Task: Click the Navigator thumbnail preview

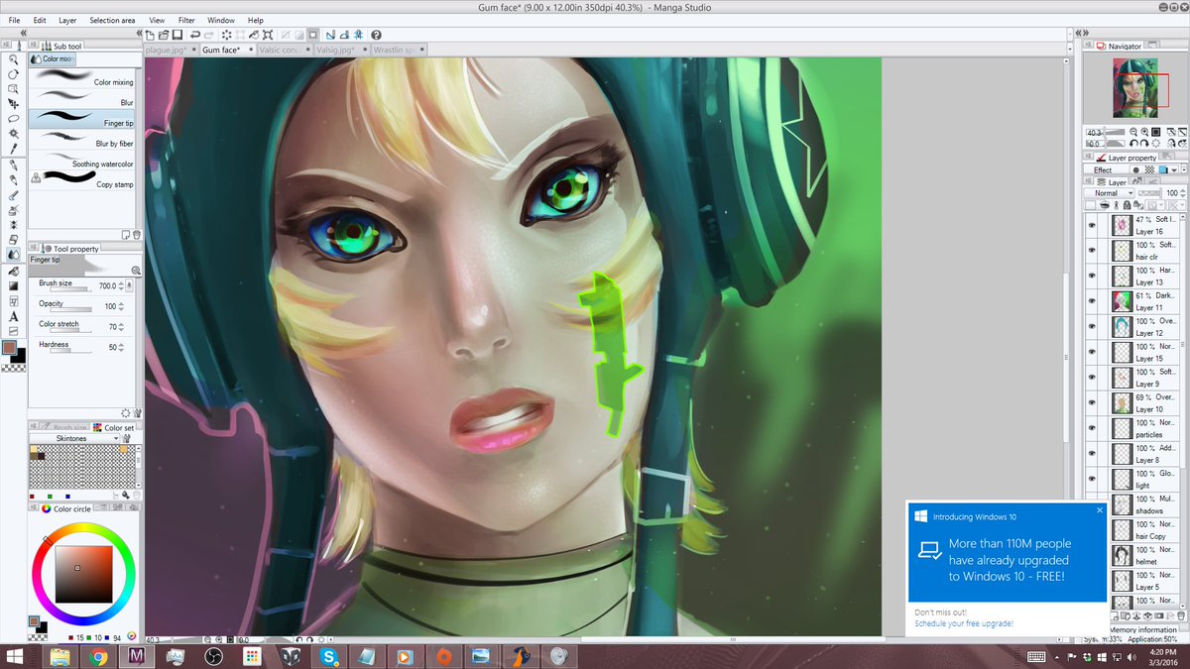Action: pos(1134,89)
